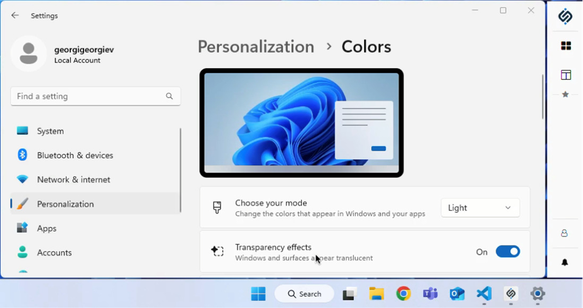Open Task View from the taskbar

click(350, 294)
